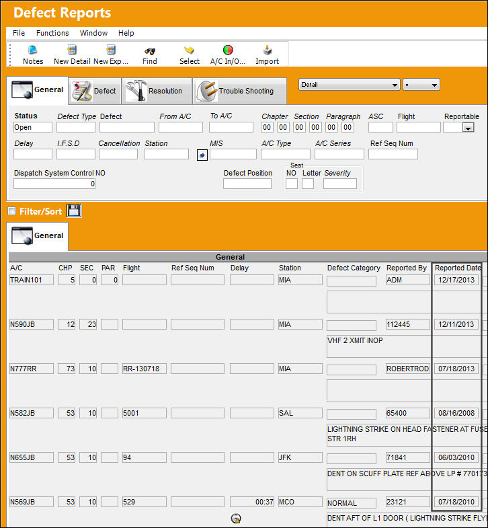Click the Cancellation input field
Image resolution: width=488 pixels, height=528 pixels.
(x=118, y=154)
